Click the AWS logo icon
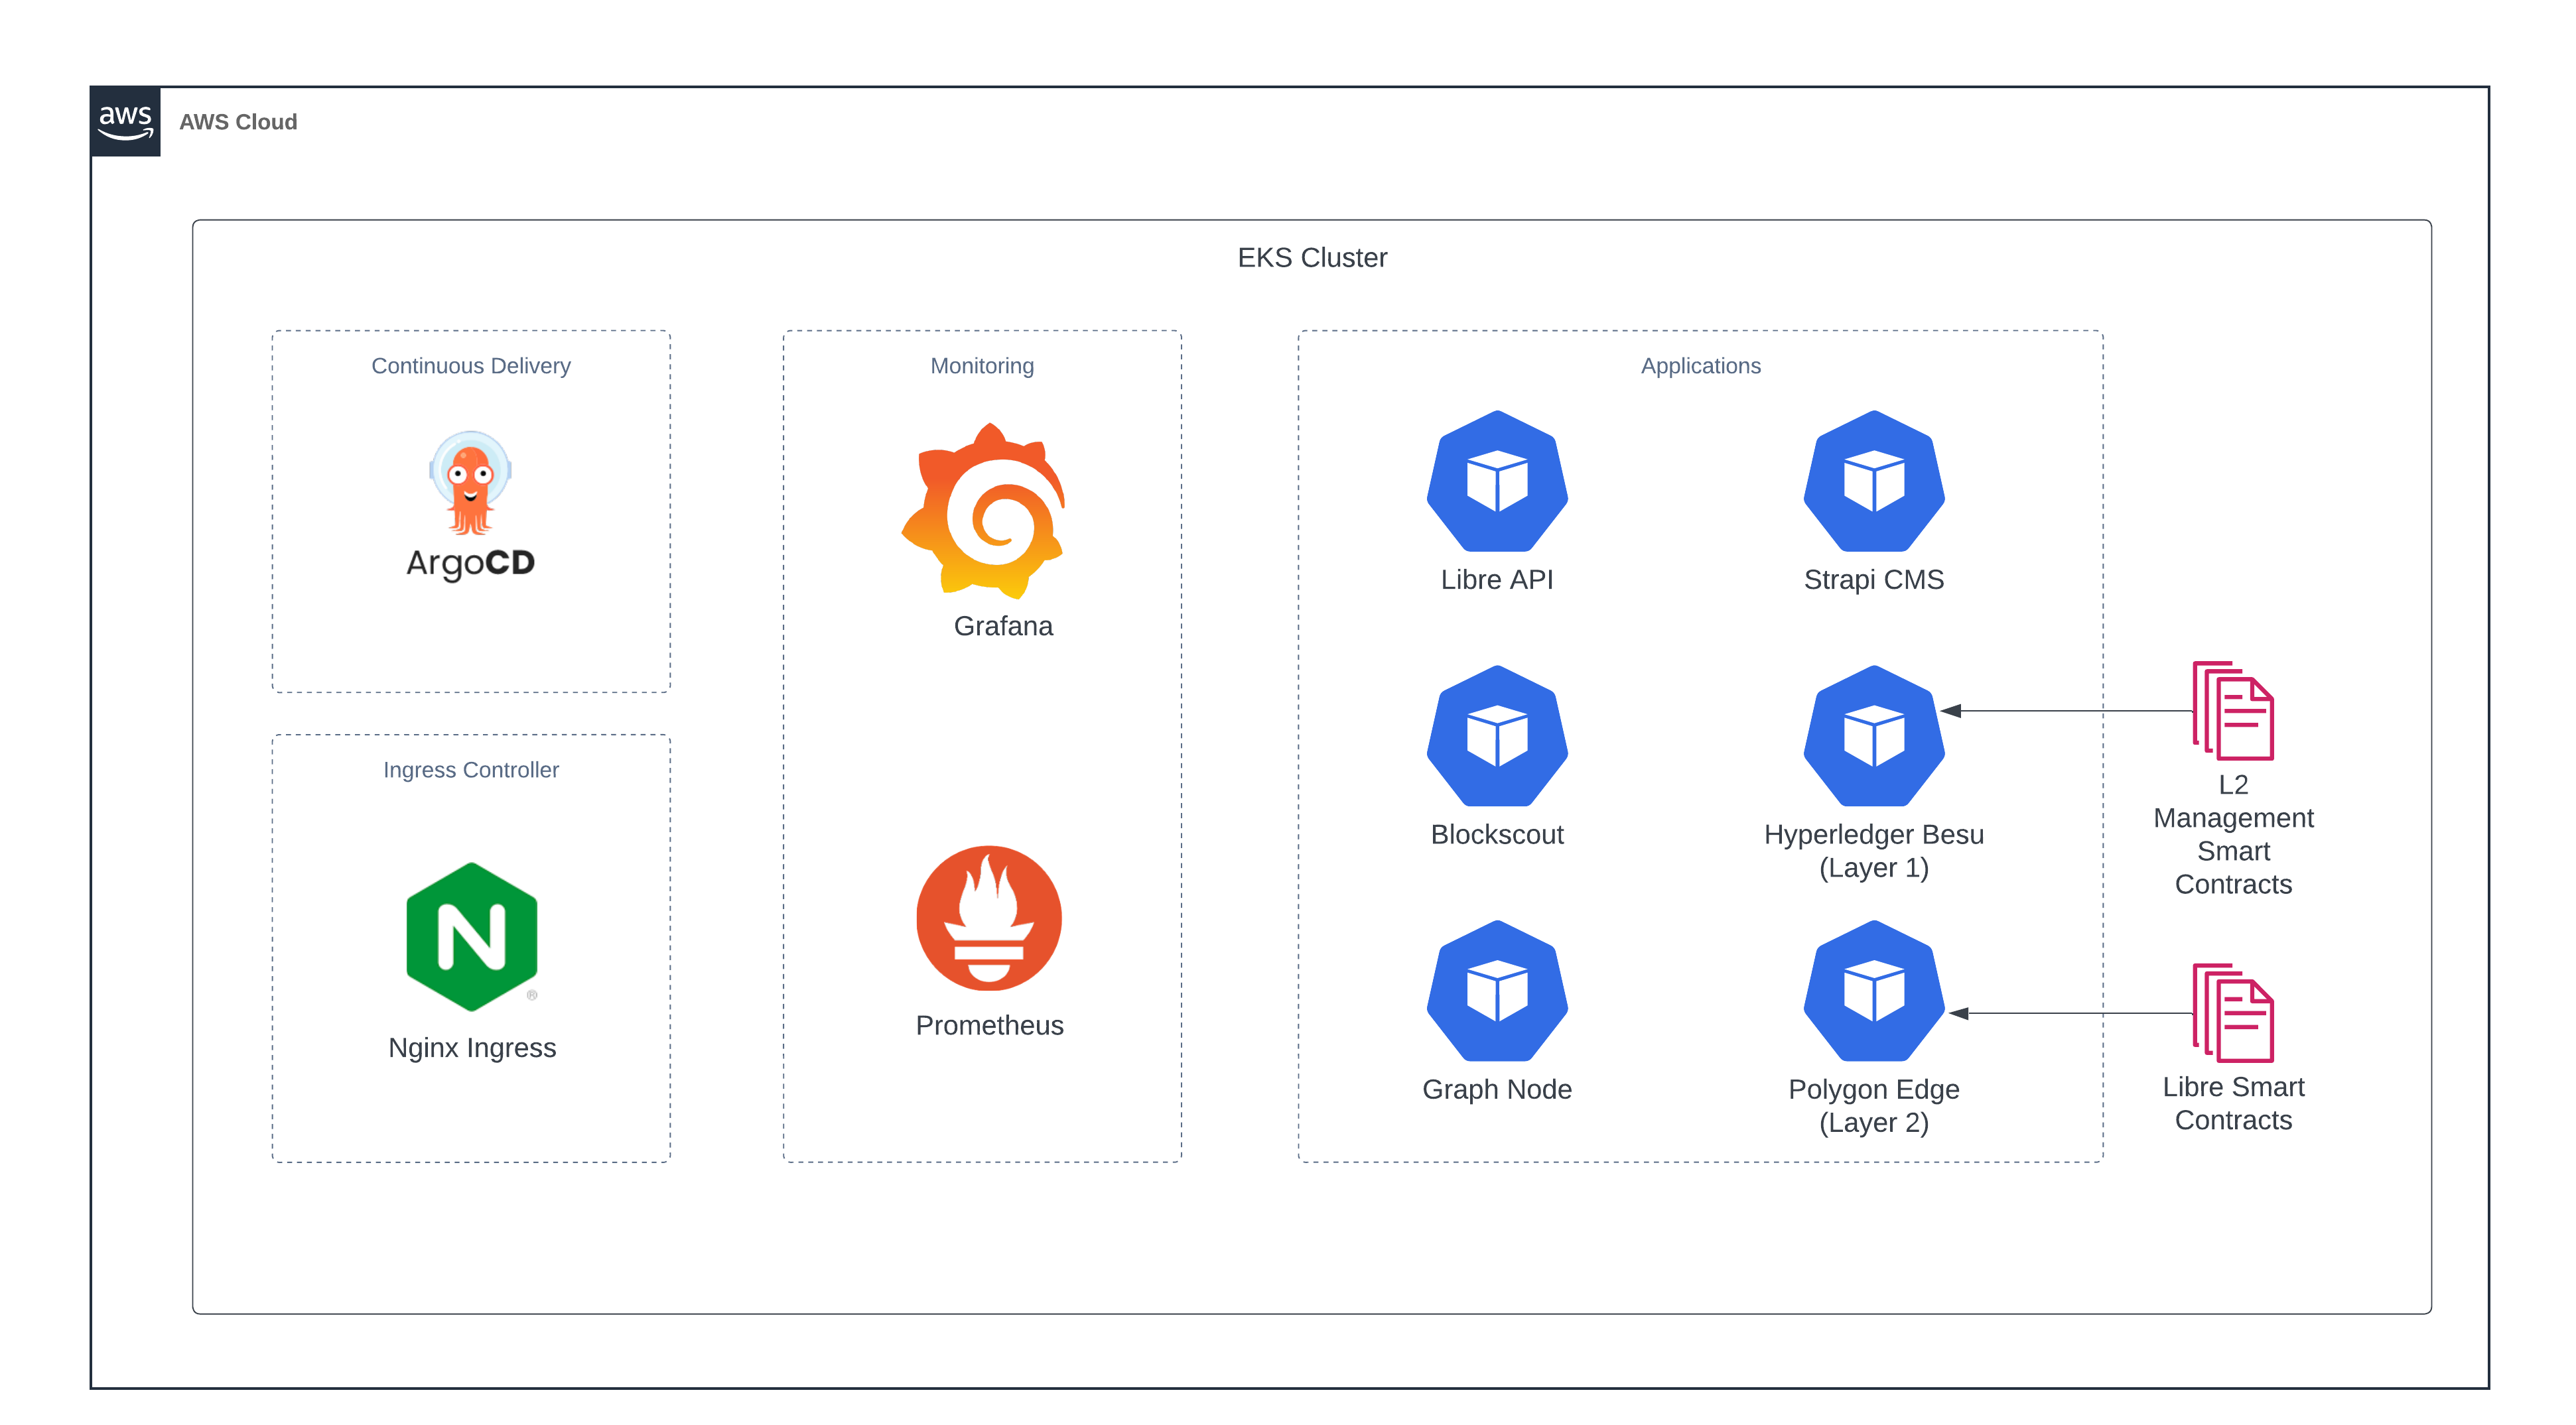 point(125,121)
